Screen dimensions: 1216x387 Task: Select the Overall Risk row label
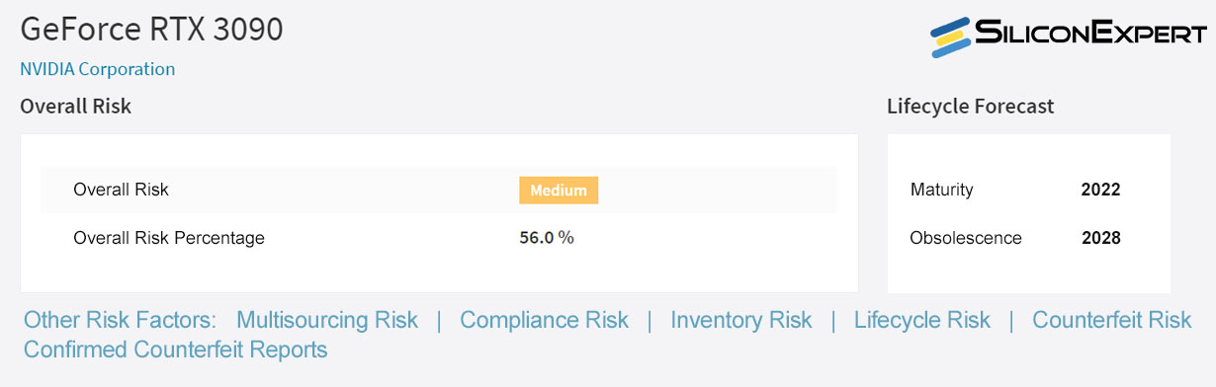click(x=121, y=190)
